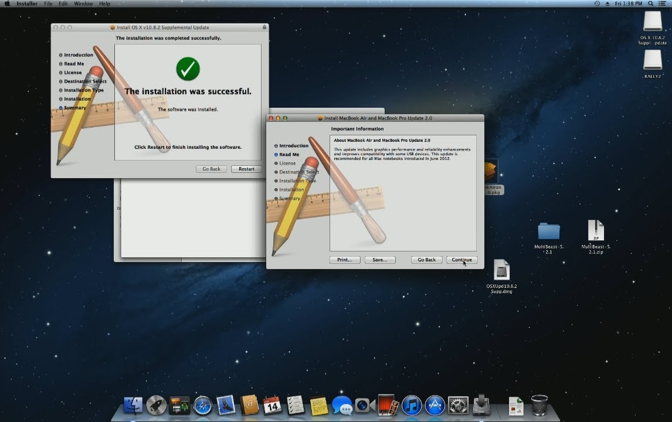The image size is (672, 422).
Task: Click Restart in Supplemental Update installer
Action: click(246, 169)
